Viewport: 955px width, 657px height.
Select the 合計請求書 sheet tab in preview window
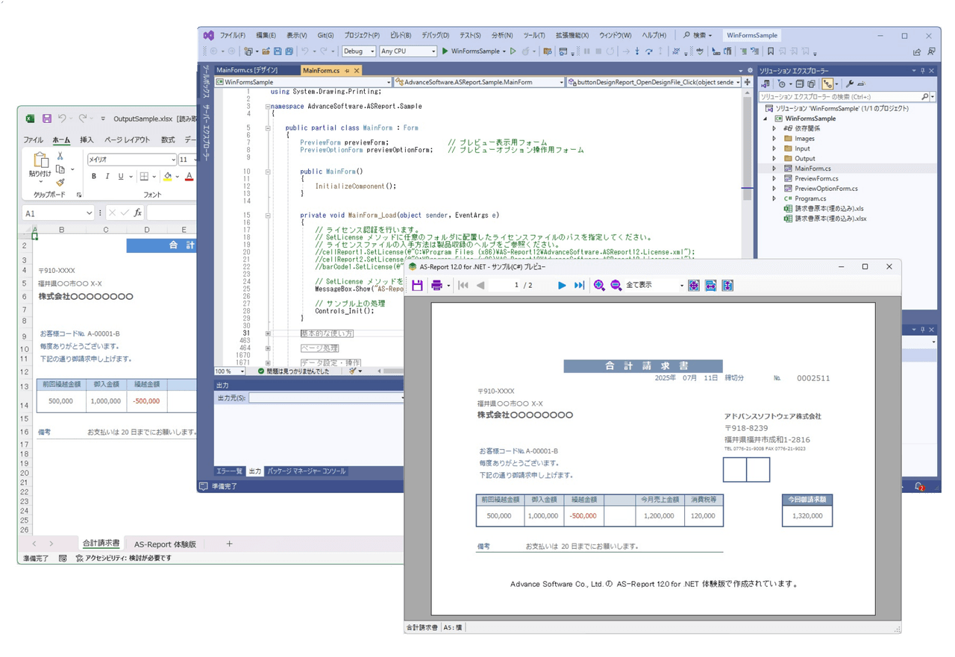click(422, 628)
